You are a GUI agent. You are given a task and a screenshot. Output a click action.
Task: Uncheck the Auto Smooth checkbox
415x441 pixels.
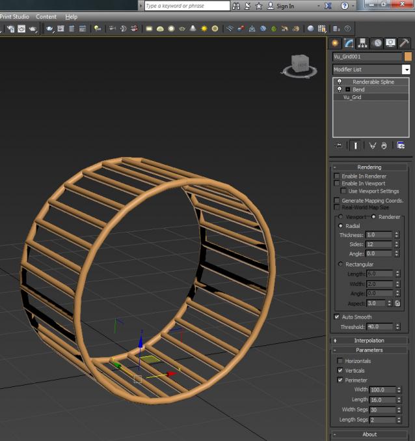click(337, 317)
